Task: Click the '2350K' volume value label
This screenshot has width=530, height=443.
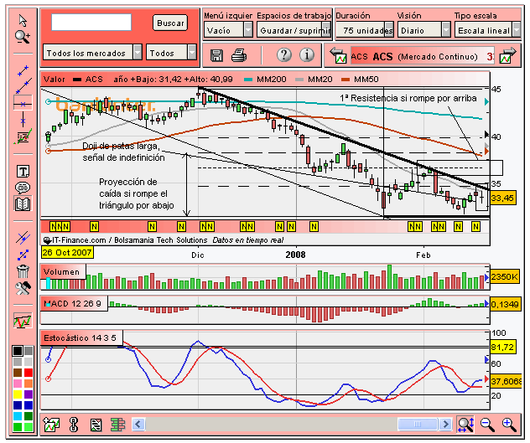Action: (504, 277)
